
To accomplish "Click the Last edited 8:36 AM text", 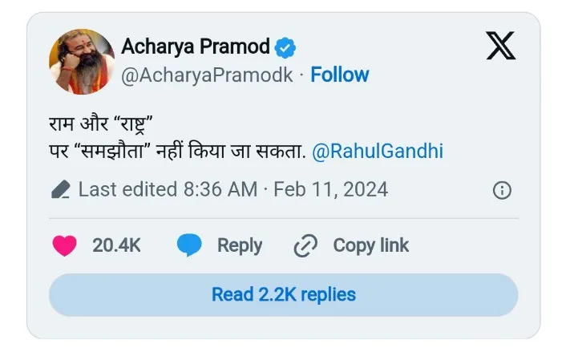I will 168,190.
